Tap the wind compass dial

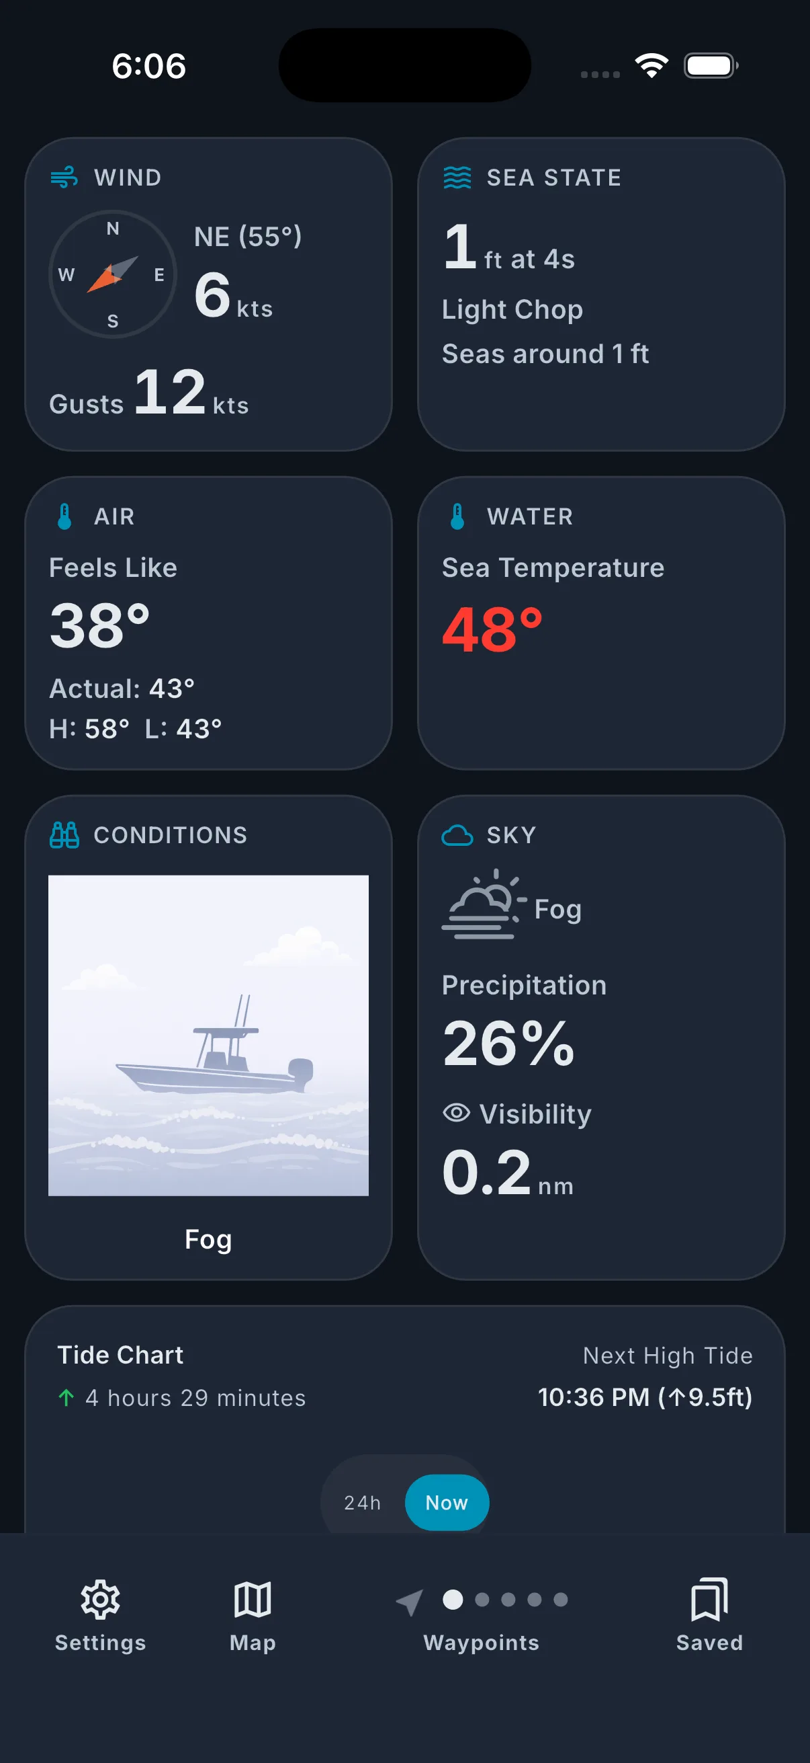[111, 274]
